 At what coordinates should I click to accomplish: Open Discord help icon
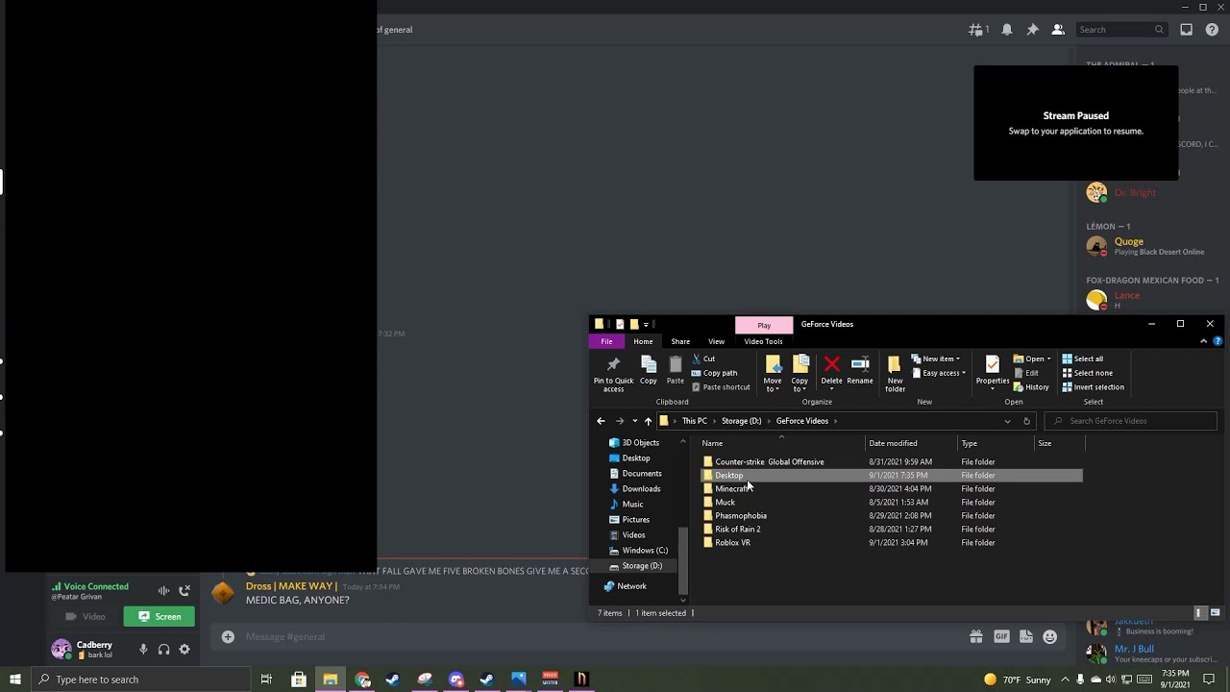pos(1212,30)
